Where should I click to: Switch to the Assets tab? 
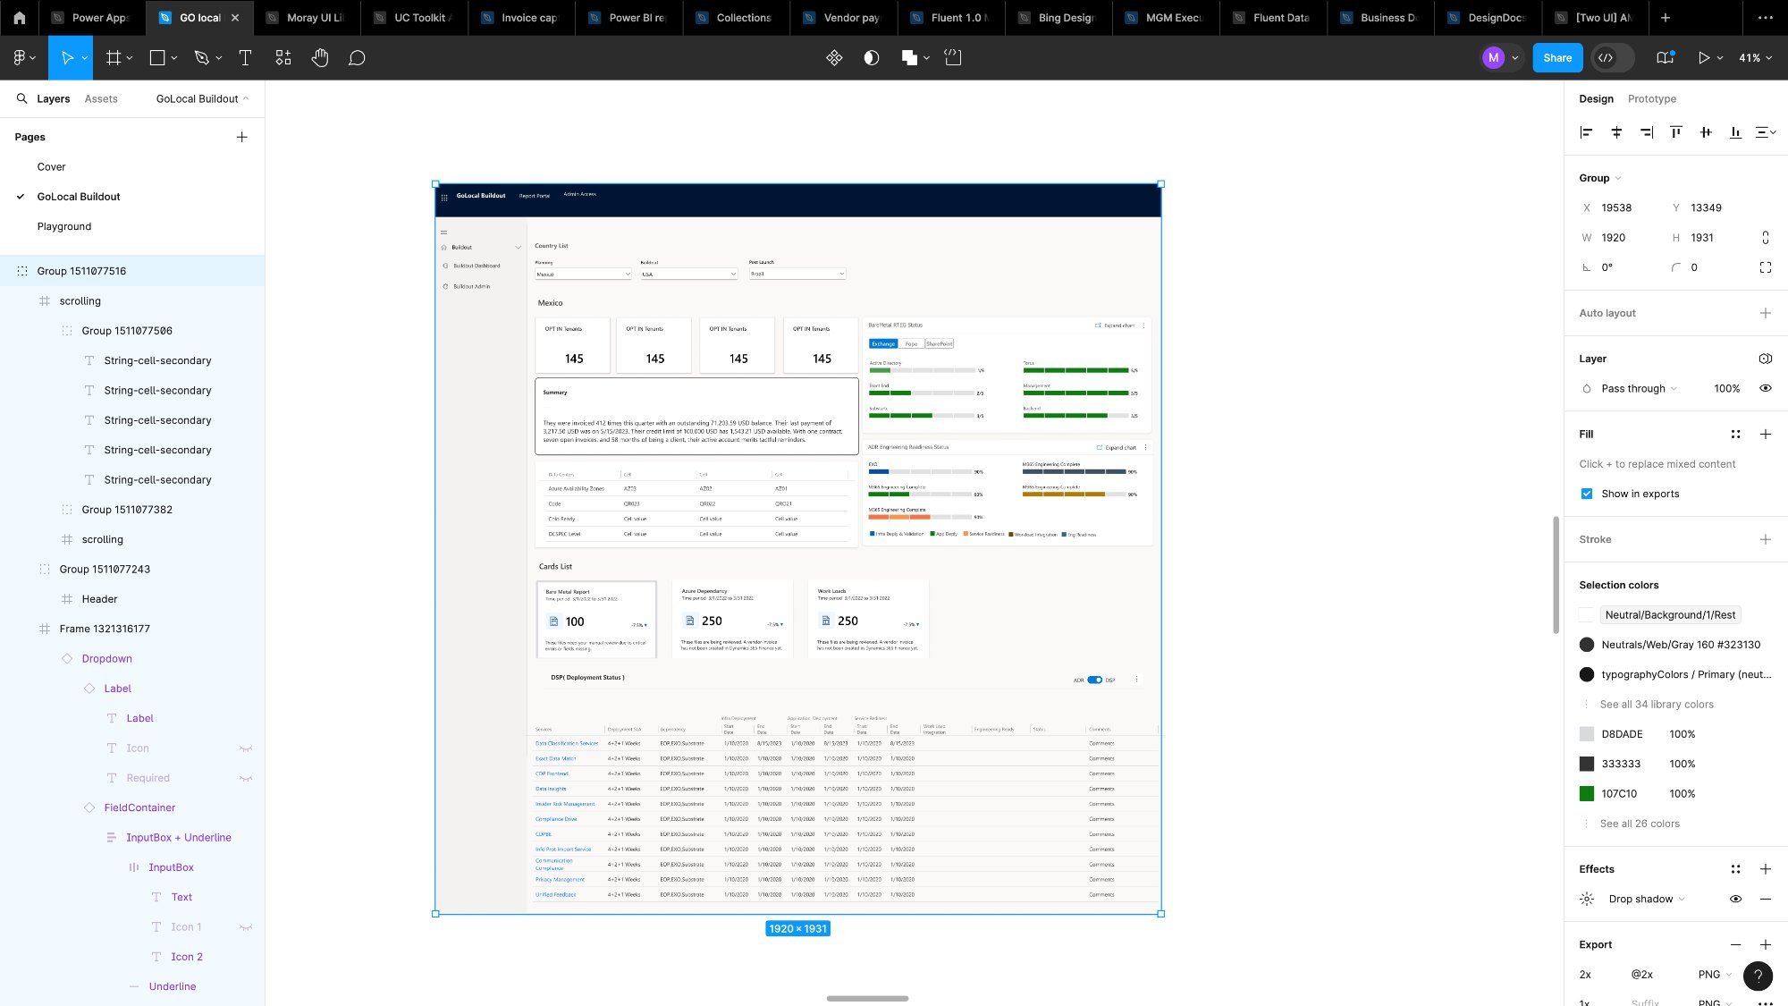pos(100,98)
